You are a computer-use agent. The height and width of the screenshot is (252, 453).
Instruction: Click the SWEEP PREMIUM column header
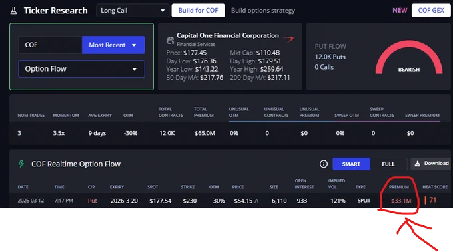coord(422,115)
